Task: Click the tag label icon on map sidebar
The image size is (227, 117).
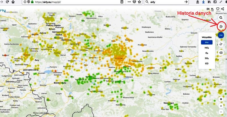Action: 221,53
